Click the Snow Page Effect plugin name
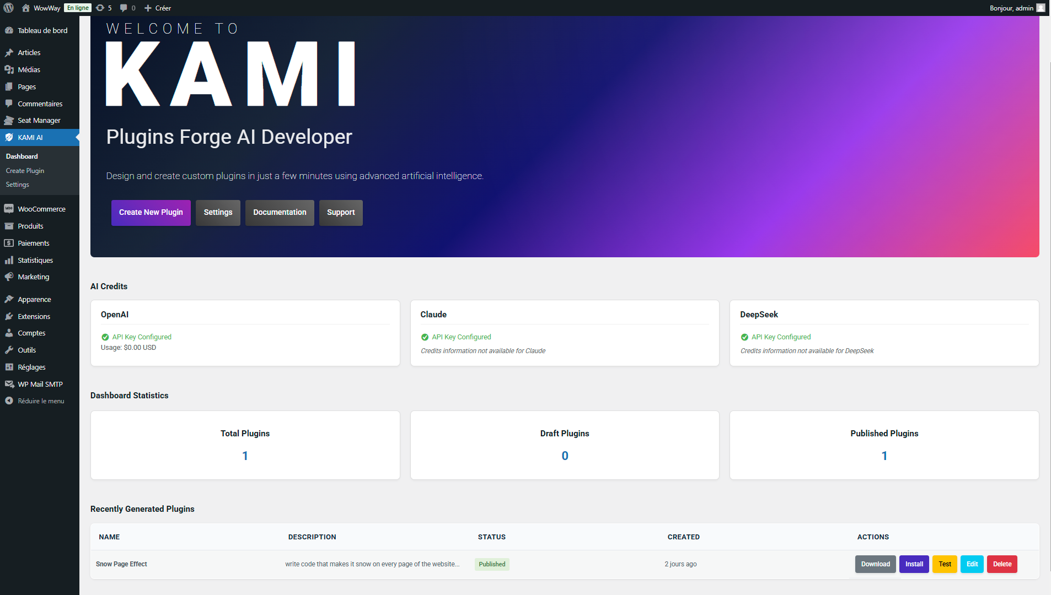1051x595 pixels. [121, 564]
